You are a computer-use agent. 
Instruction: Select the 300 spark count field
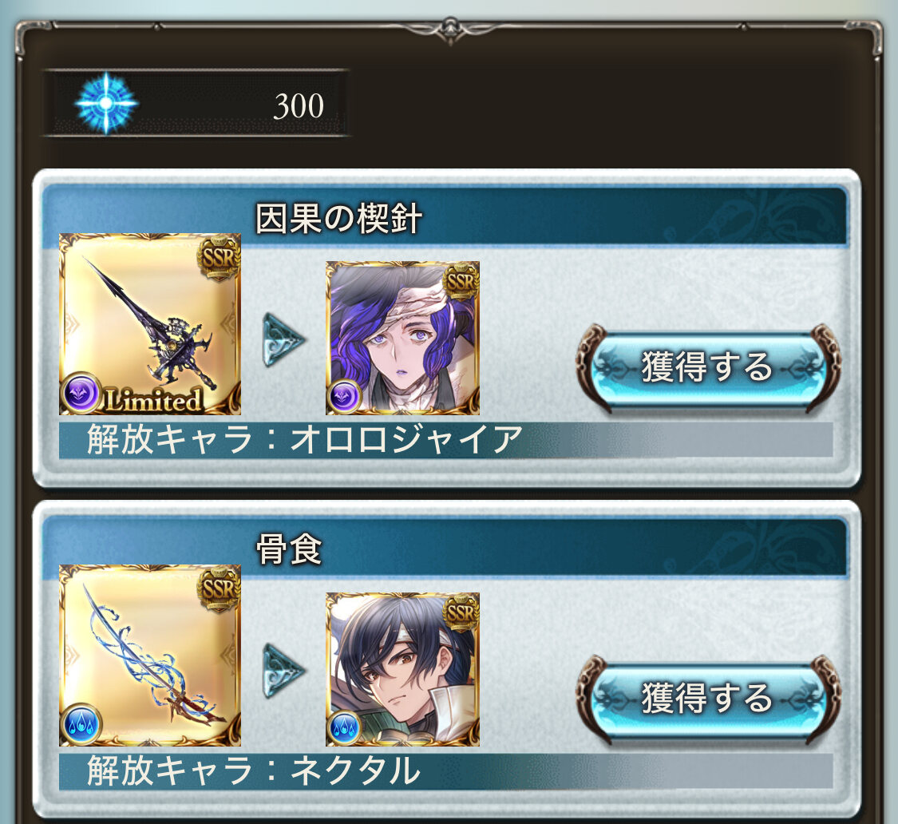(x=196, y=103)
